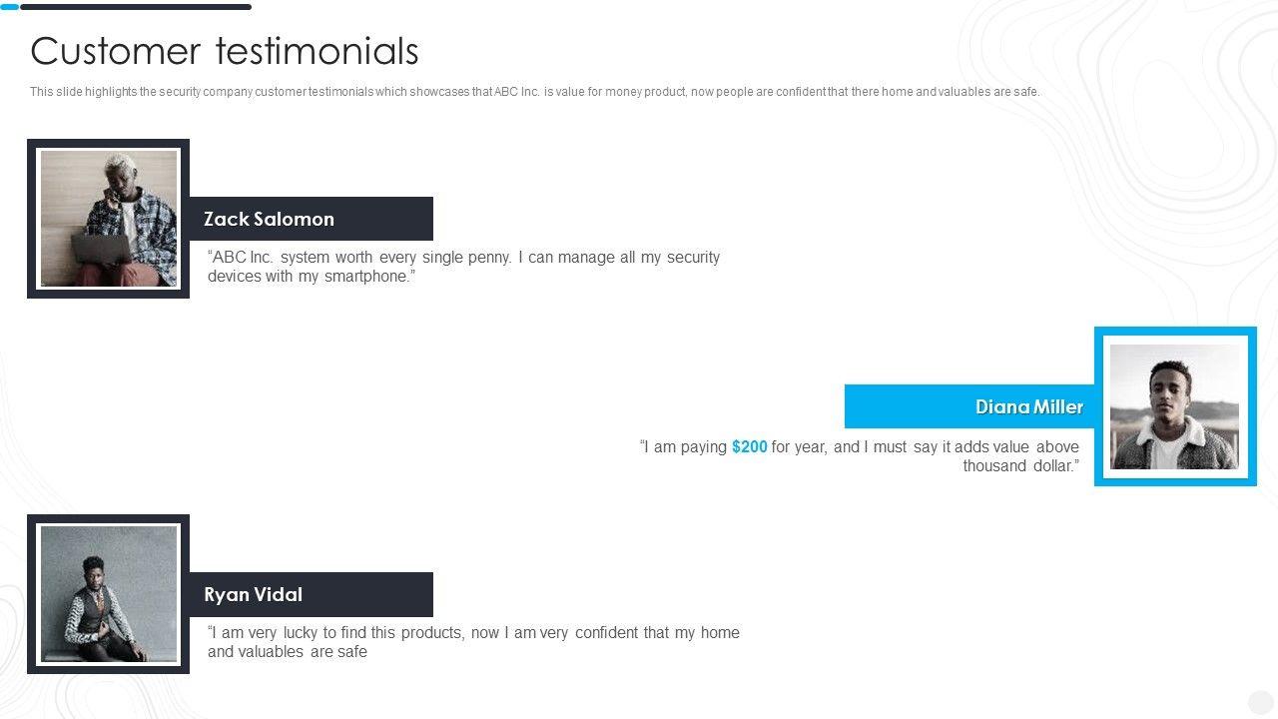Select the Ryan Vidal name banner
The image size is (1278, 719).
pos(311,594)
